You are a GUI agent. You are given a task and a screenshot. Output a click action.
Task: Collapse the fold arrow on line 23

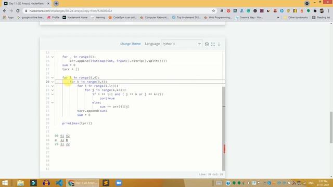coord(53,94)
